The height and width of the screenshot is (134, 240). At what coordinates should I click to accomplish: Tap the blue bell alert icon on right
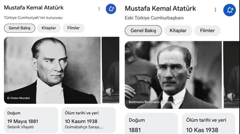(229, 10)
